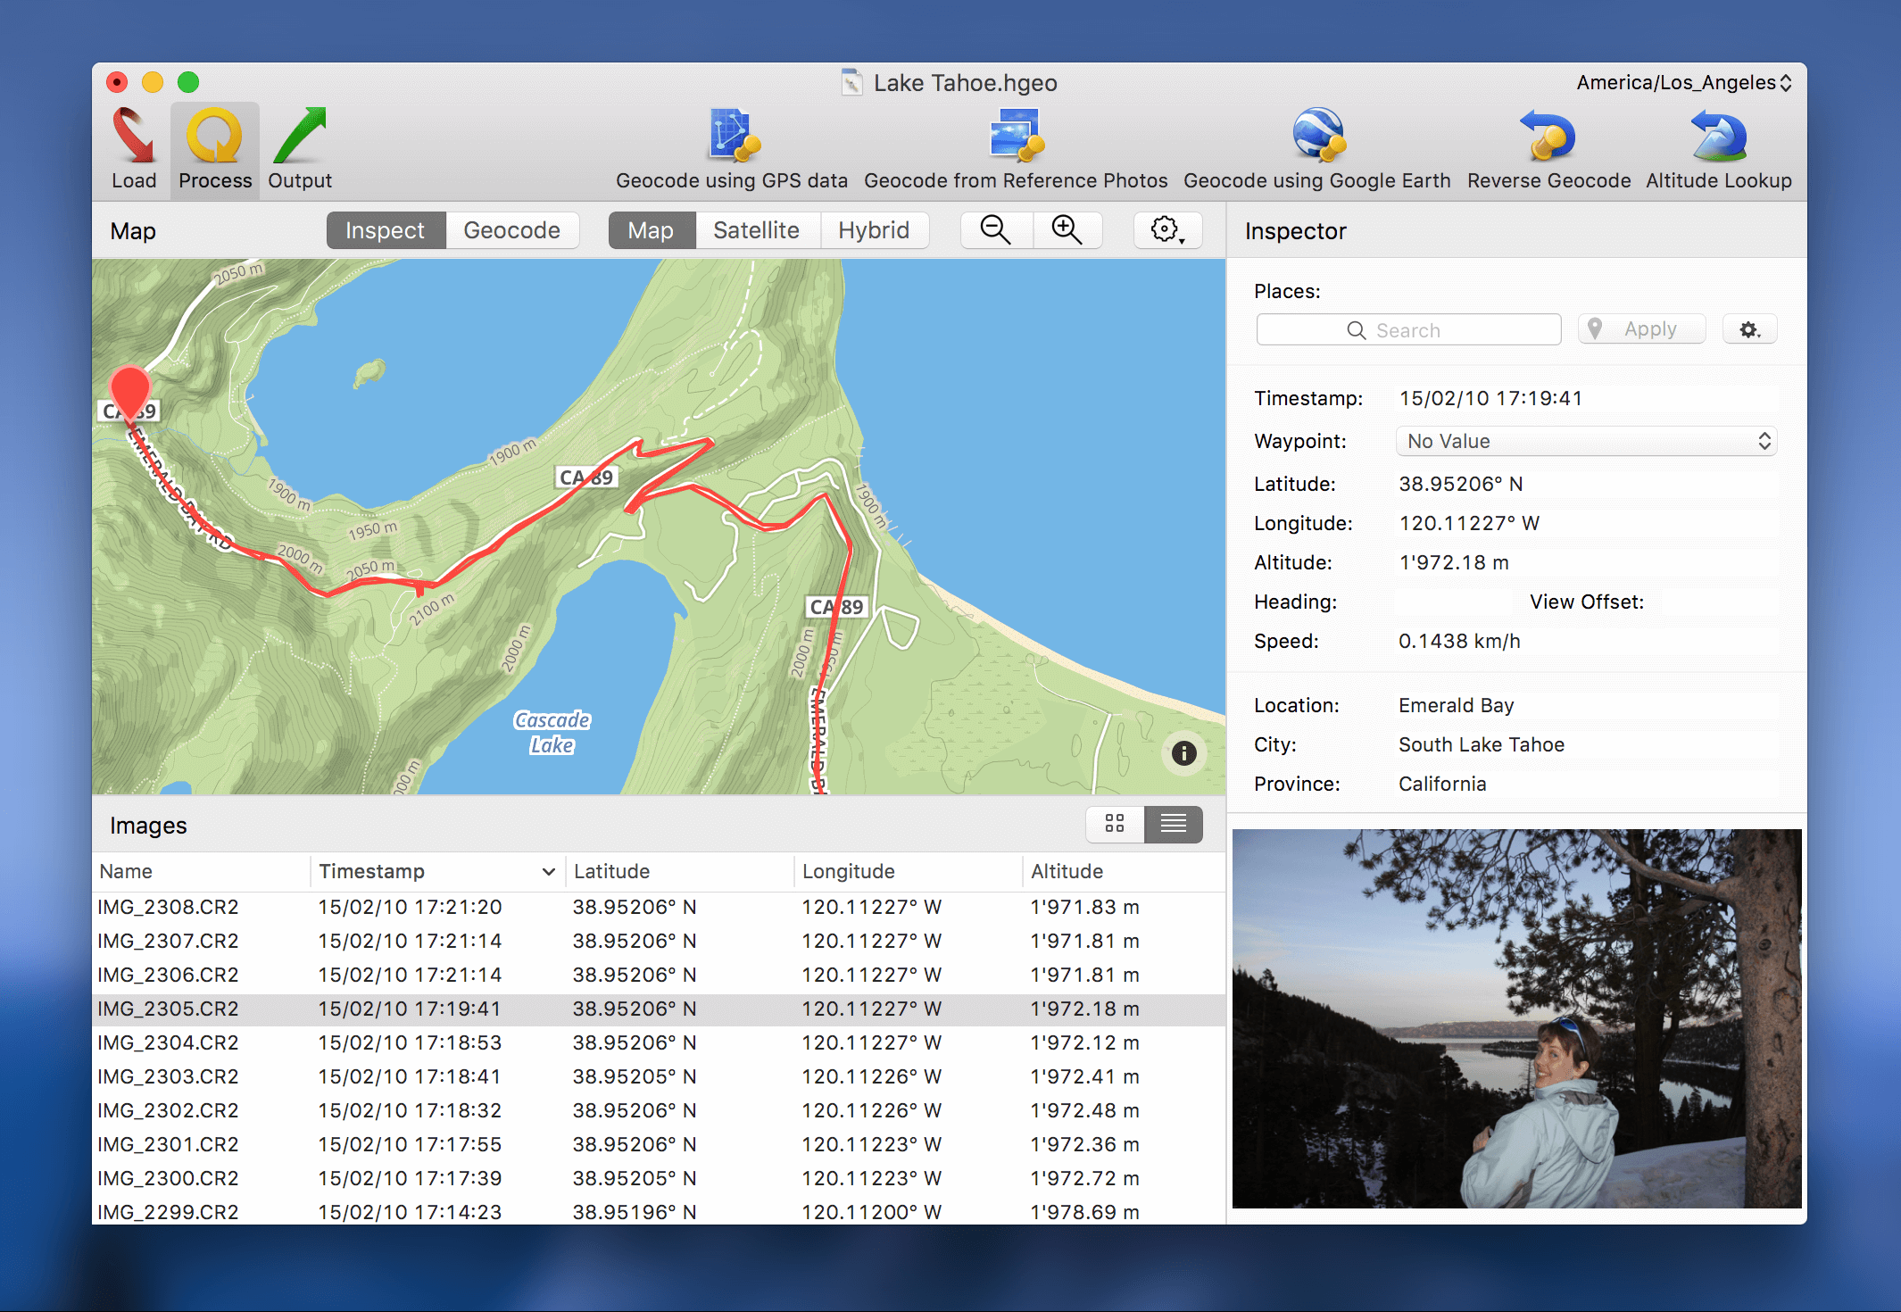Click the Latitude value 38.95206° N in Inspector

pos(1461,484)
